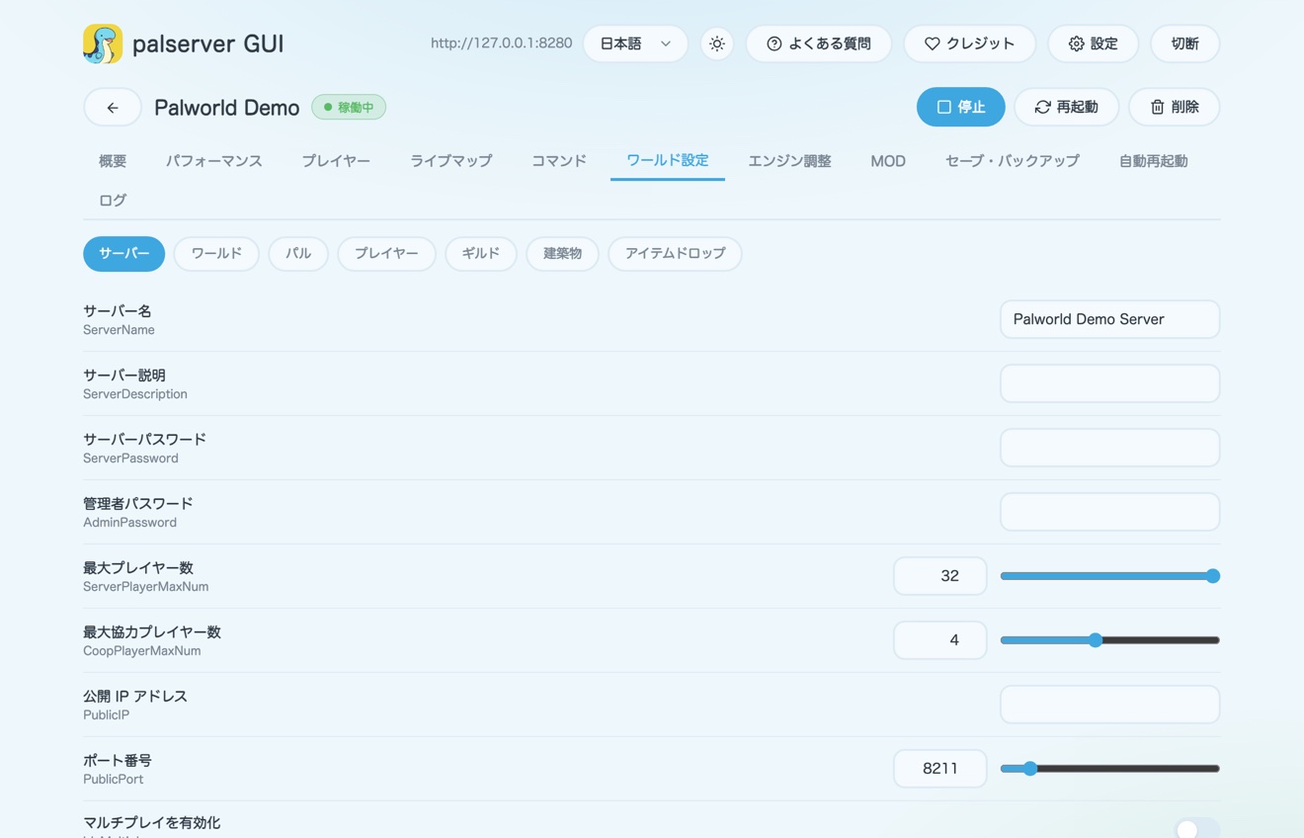1304x838 pixels.
Task: Open the クレジット credits button
Action: (x=969, y=43)
